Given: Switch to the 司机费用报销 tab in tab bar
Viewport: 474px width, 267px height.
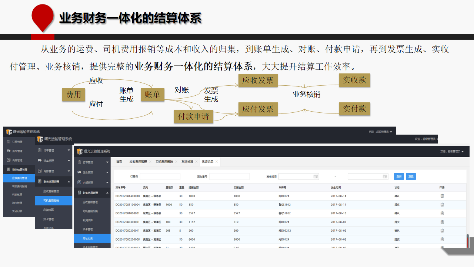Looking at the screenshot, I should 164,162.
